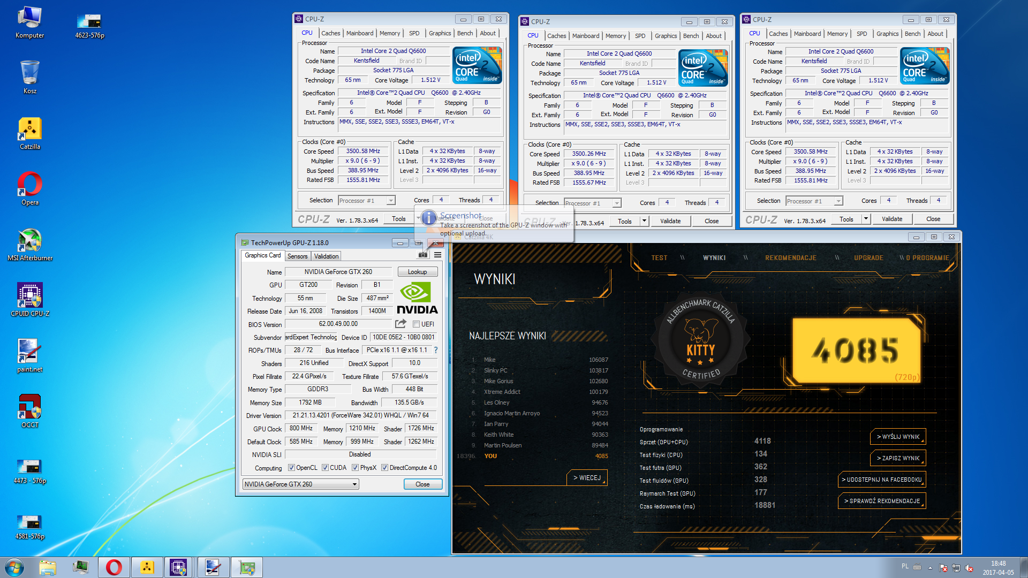Select the Kosz recycle bin desktop icon

click(30, 77)
